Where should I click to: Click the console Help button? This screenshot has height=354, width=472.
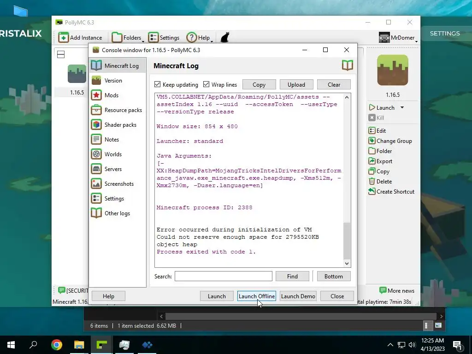[108, 296]
